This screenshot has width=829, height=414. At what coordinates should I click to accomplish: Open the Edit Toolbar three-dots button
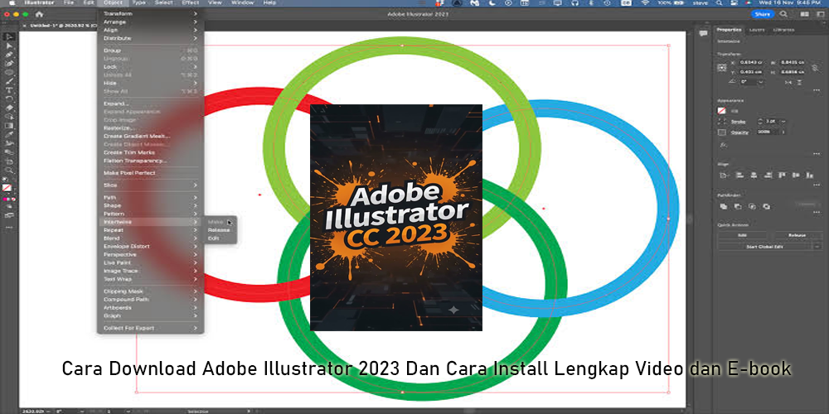(x=9, y=226)
